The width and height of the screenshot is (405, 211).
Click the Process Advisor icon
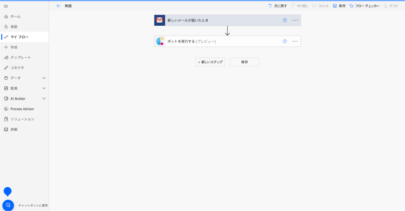[x=6, y=109]
